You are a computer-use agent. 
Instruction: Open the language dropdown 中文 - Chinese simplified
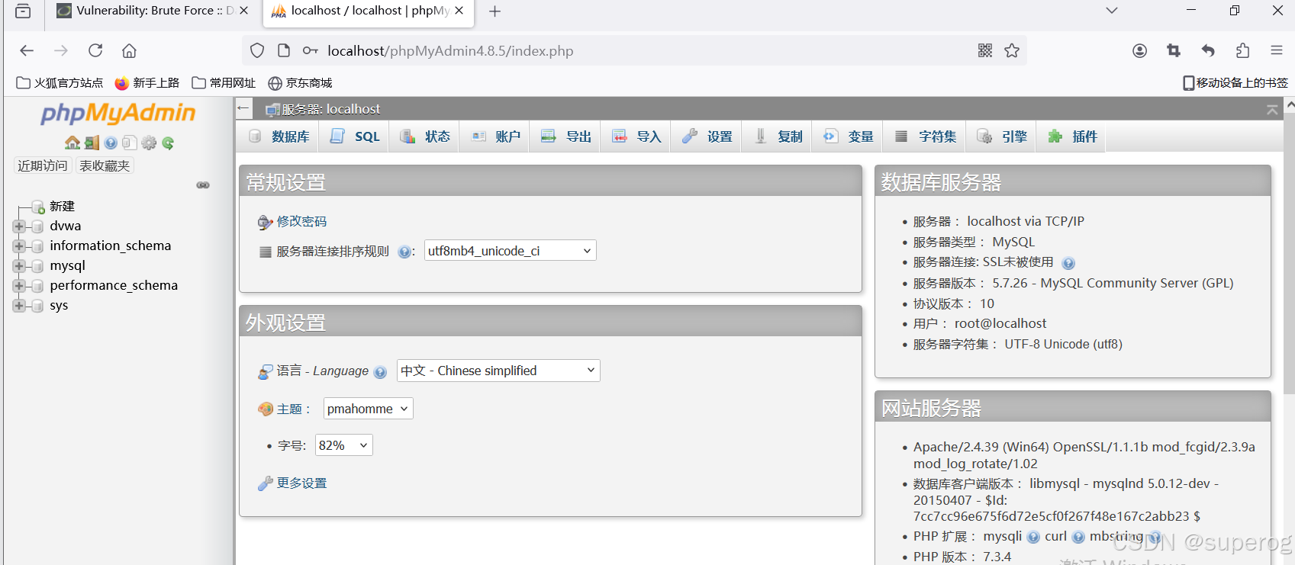coord(498,371)
